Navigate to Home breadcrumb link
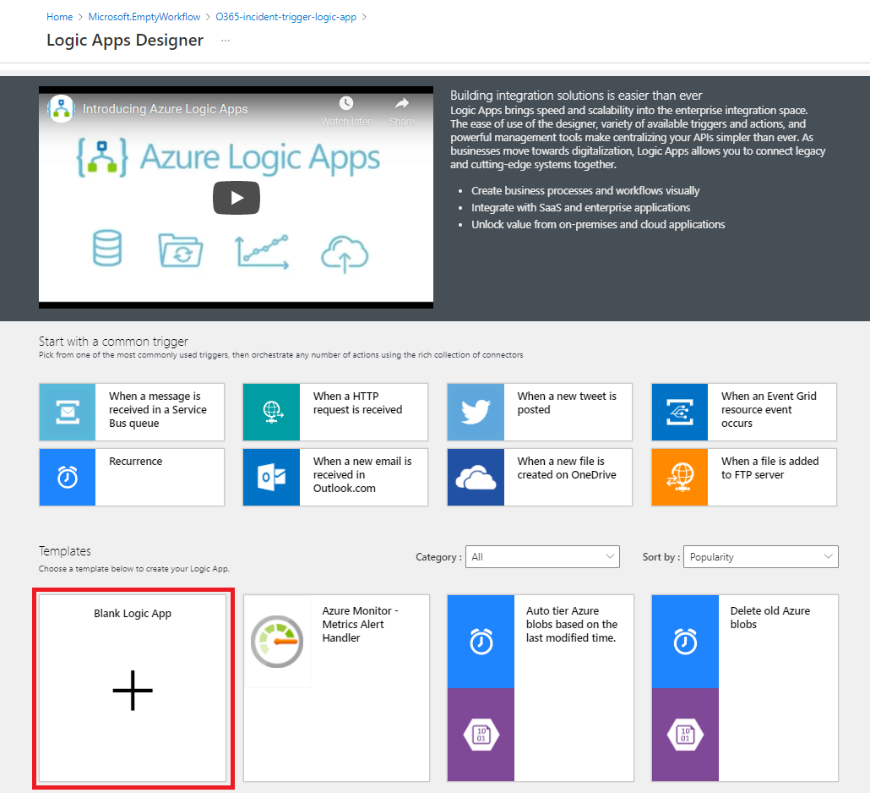The image size is (870, 793). (59, 17)
